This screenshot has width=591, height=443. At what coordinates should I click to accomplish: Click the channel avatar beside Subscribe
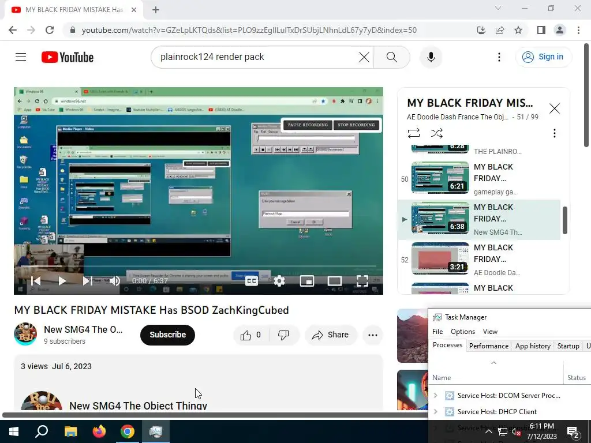(x=25, y=334)
